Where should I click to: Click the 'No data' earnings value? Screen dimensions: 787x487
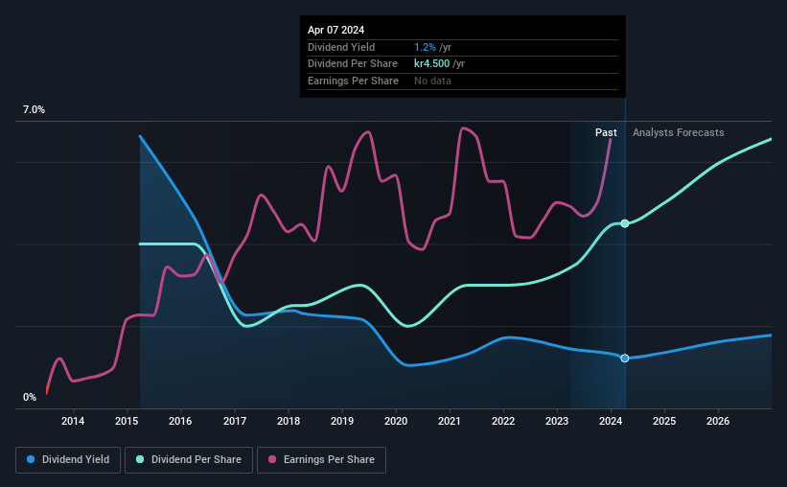[432, 81]
